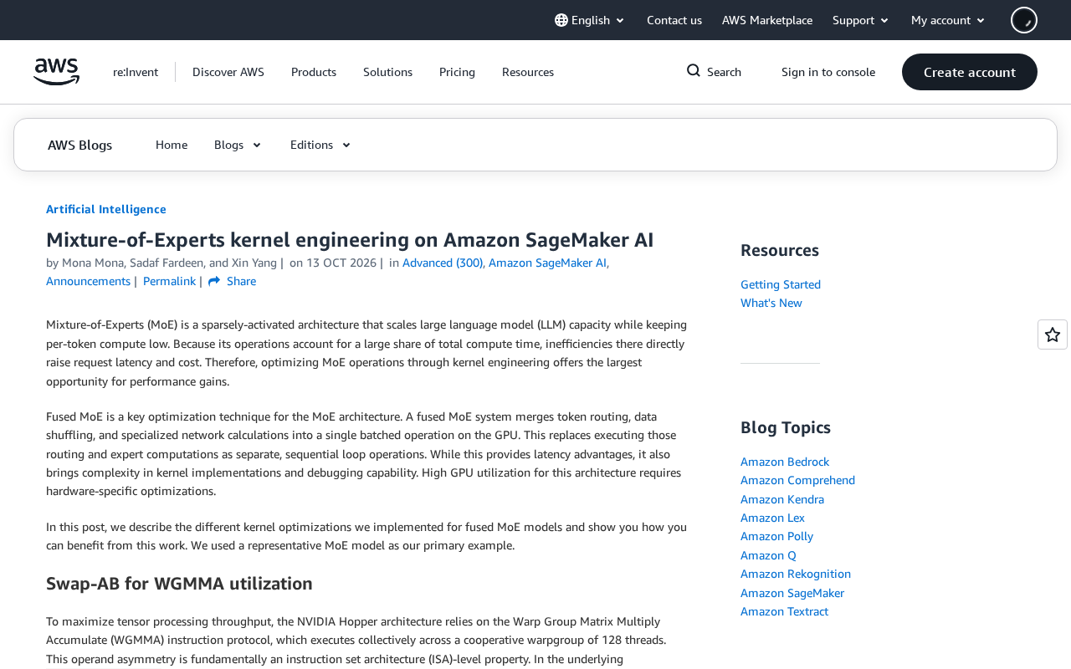Open the Amazon Bedrock blog topic
This screenshot has height=669, width=1071.
click(785, 462)
